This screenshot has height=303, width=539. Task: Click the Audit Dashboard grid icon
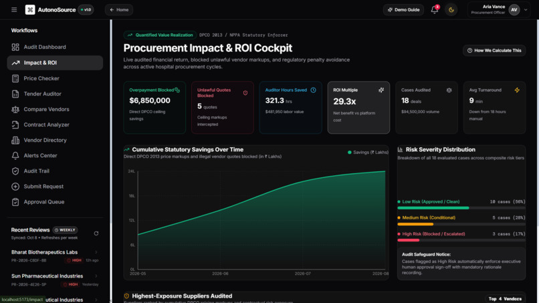click(15, 47)
